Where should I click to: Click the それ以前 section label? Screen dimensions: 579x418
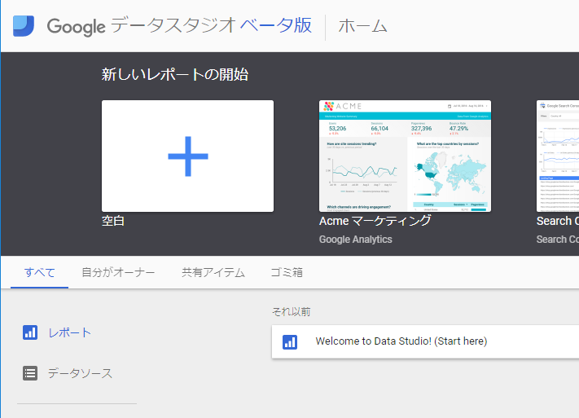(291, 312)
